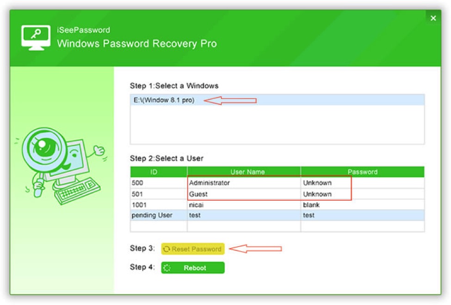Click the Step 2:Select a User label

[x=167, y=159]
